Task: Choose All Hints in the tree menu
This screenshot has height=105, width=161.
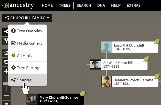Action: 27,55
